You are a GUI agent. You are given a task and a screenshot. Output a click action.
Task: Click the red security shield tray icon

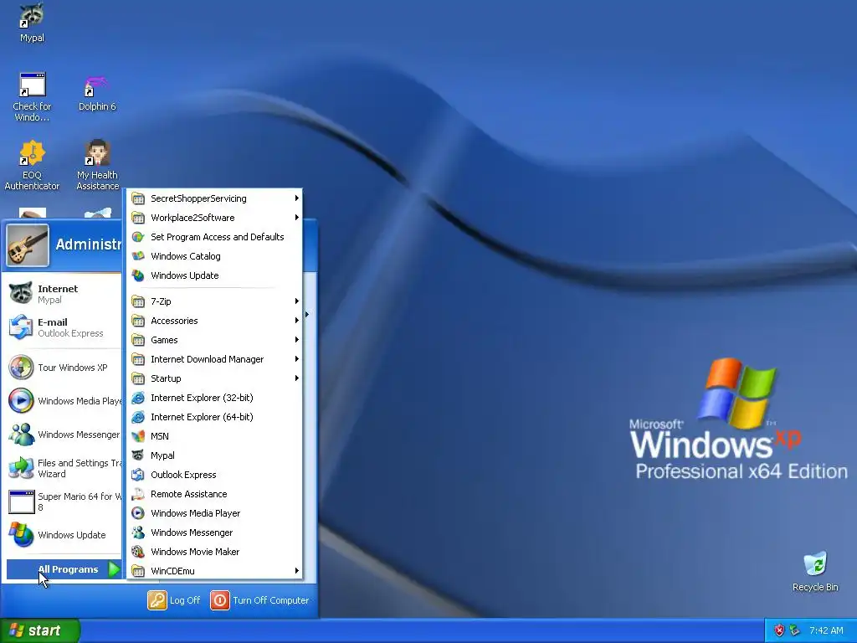(779, 630)
